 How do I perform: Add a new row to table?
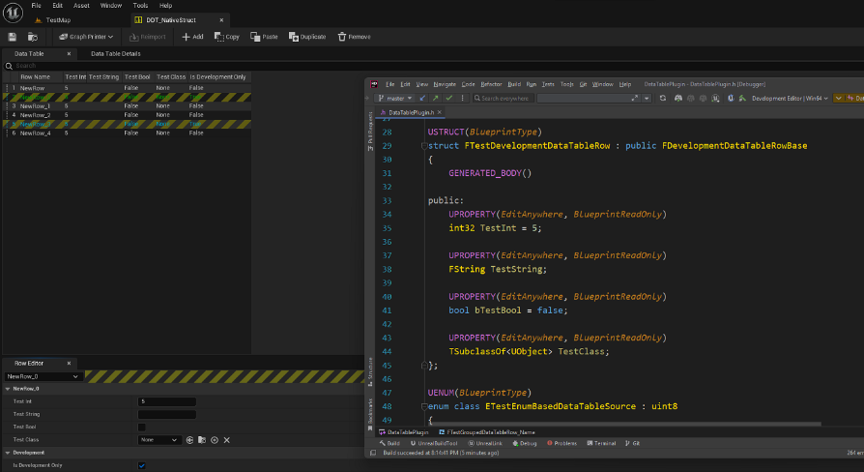(x=193, y=37)
